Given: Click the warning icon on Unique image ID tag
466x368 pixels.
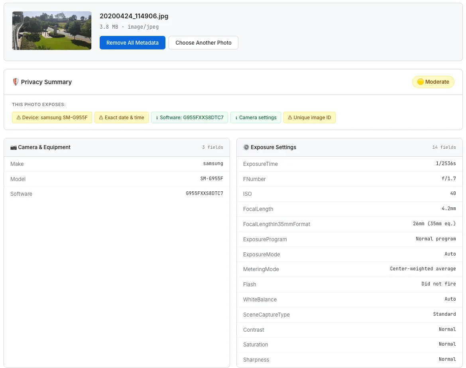Looking at the screenshot, I should coord(290,118).
